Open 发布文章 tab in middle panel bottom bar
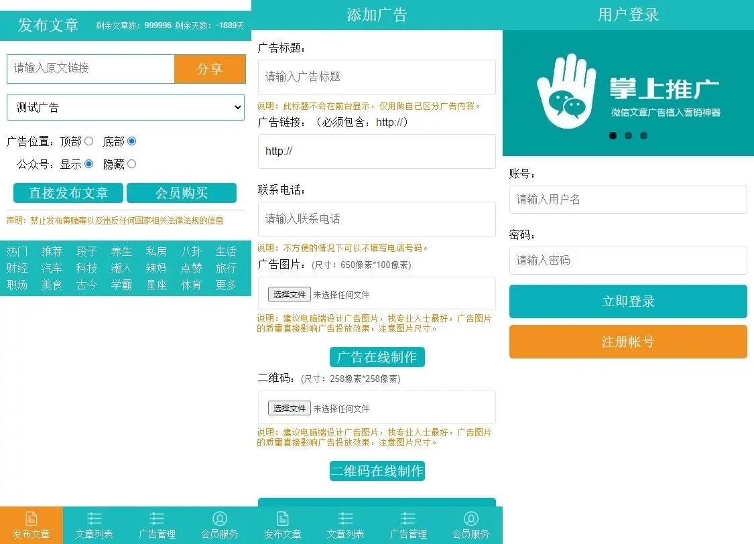This screenshot has width=754, height=544. click(283, 525)
